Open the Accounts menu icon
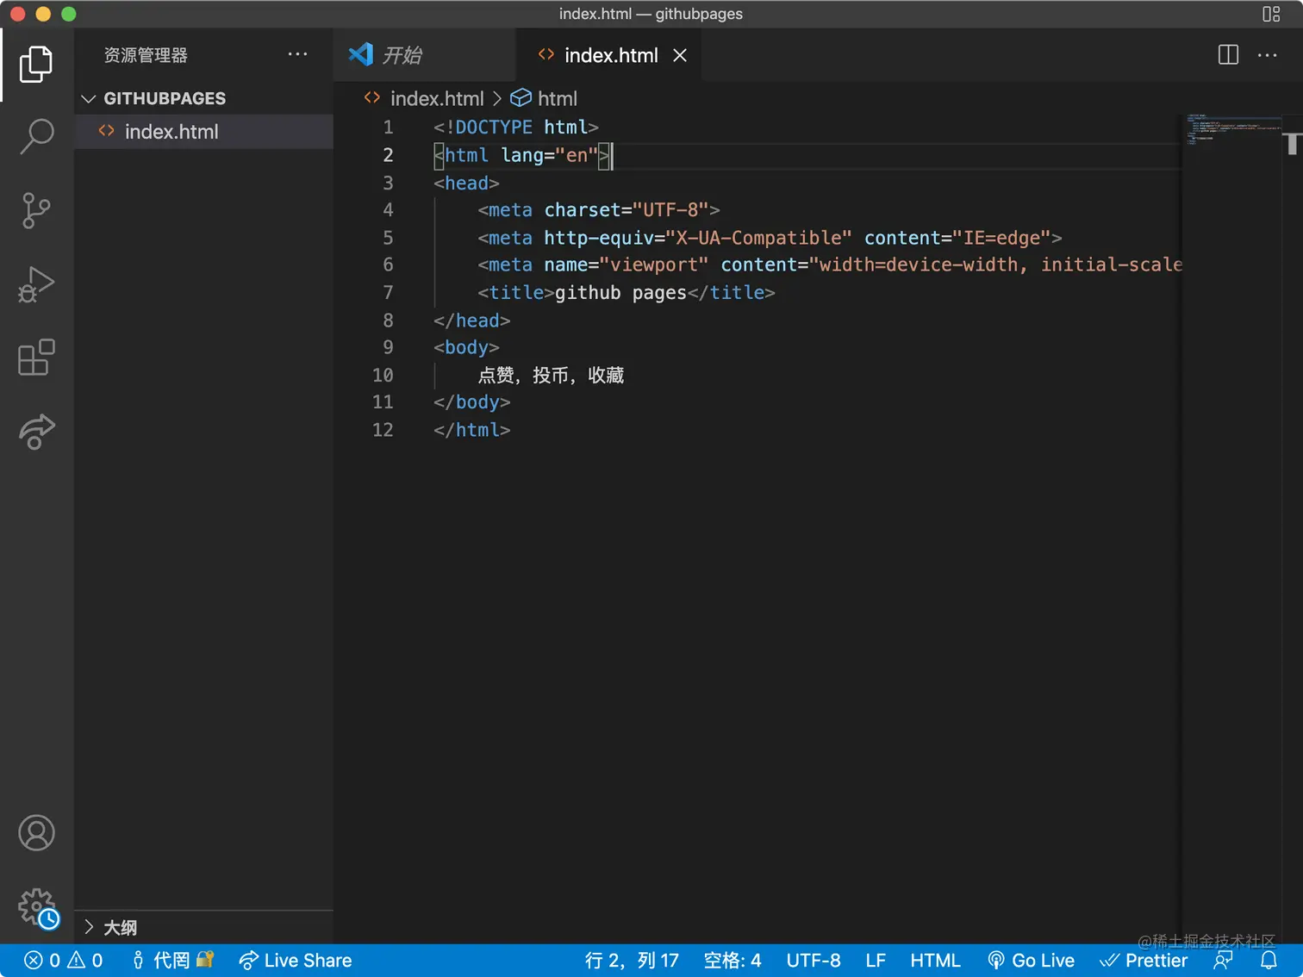1303x977 pixels. 36,833
